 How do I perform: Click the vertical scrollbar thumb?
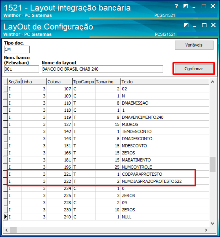213,164
